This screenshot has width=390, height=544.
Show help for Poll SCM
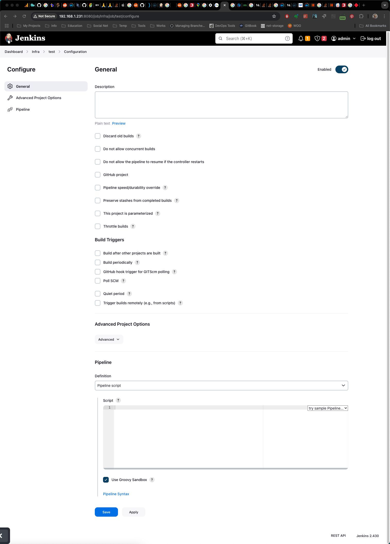coord(123,281)
